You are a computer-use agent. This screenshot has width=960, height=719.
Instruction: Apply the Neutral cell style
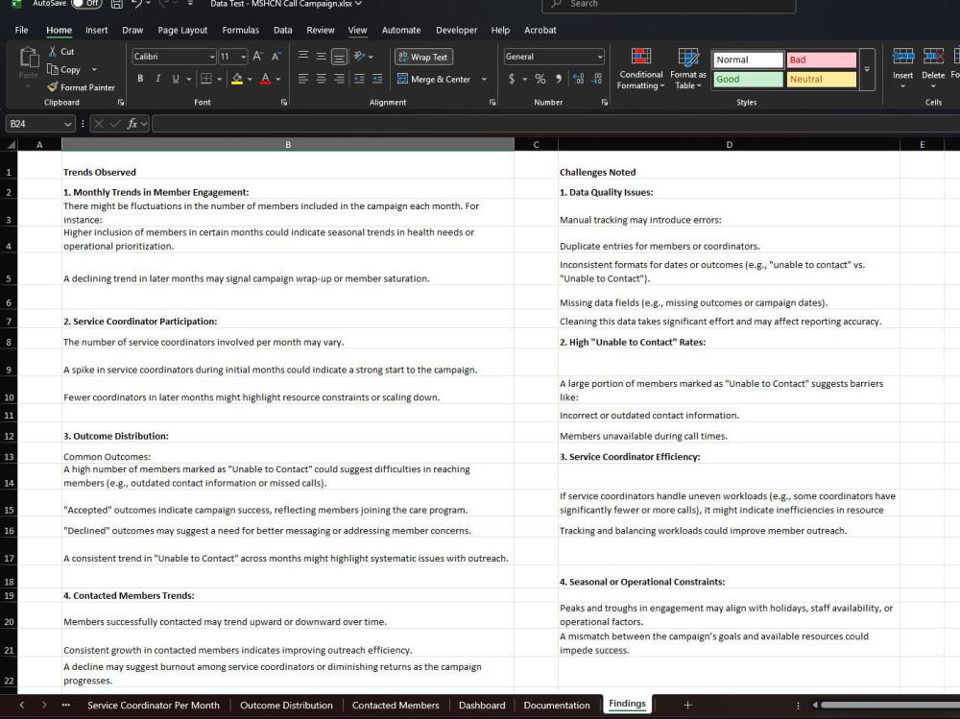tap(821, 79)
